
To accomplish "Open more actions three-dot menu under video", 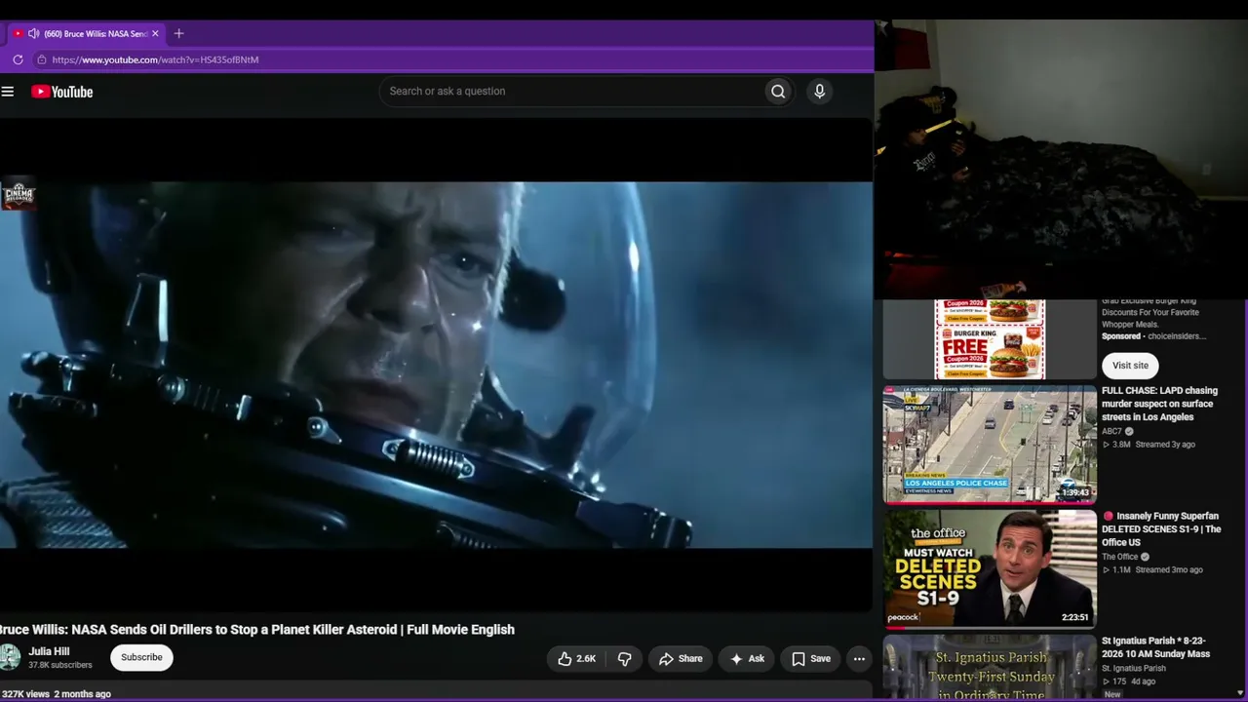I will 859,659.
